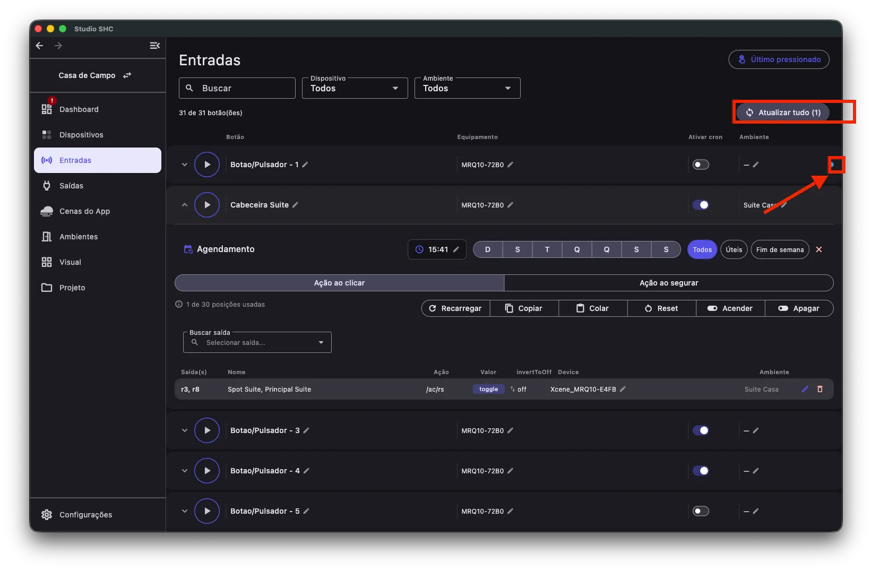Edit the schedule time 15:41
Image resolution: width=872 pixels, height=571 pixels.
coord(456,249)
